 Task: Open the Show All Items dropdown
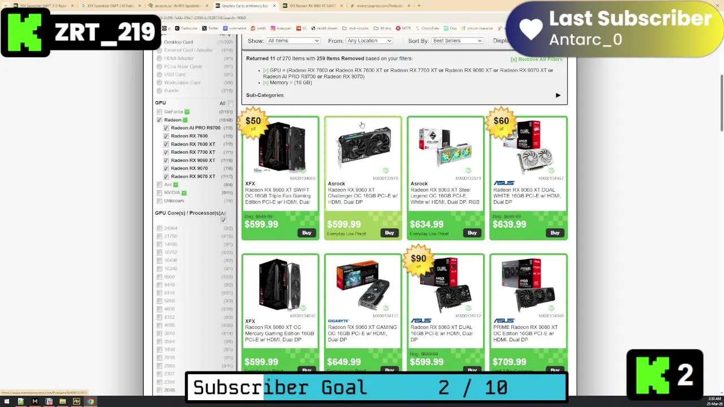coord(293,41)
